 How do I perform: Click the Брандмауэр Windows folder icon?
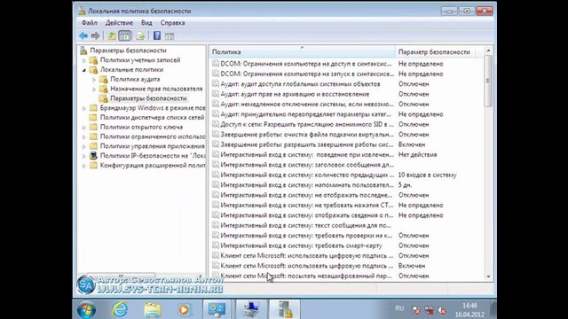pos(93,108)
